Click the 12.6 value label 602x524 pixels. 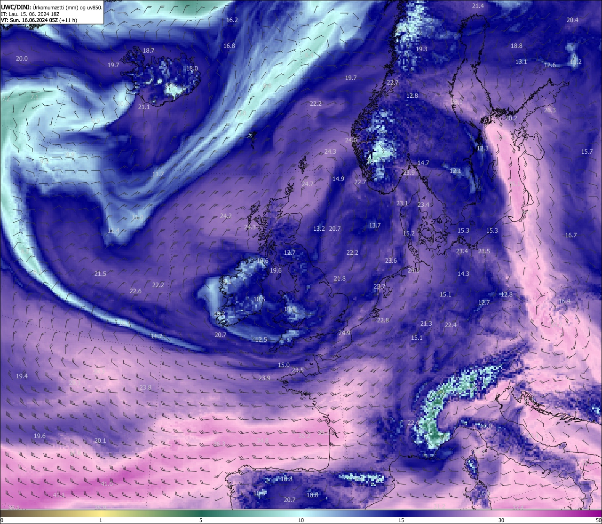click(x=550, y=65)
